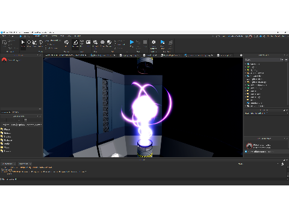Open the Video folder in Asset Manager
The width and height of the screenshot is (289, 216).
coord(5,147)
